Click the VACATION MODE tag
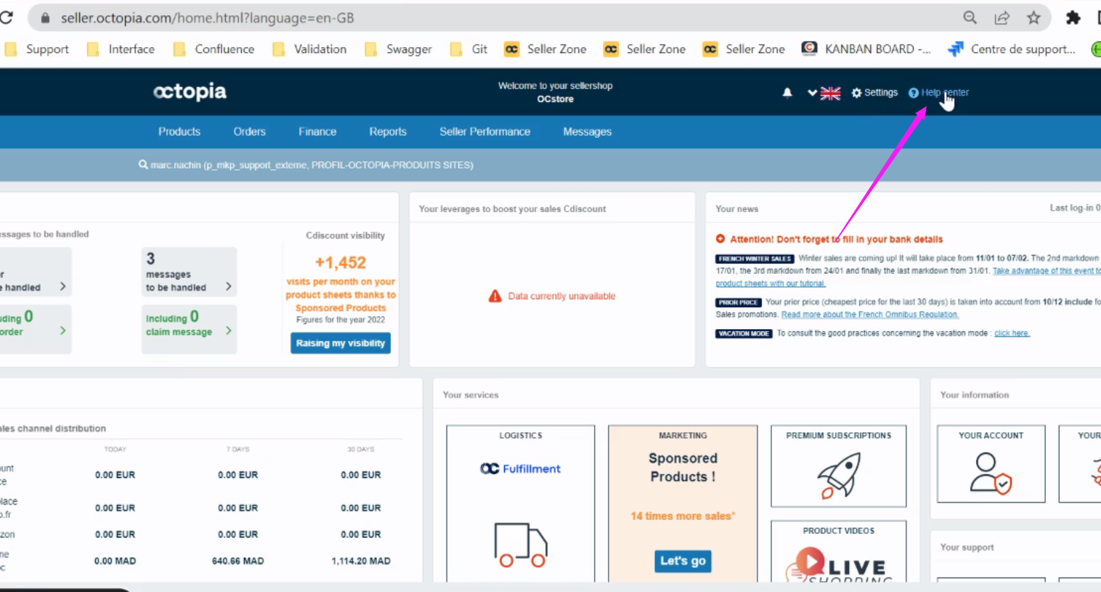The width and height of the screenshot is (1101, 592). [x=744, y=333]
